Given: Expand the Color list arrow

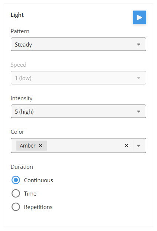Looking at the screenshot, I should tap(138, 146).
